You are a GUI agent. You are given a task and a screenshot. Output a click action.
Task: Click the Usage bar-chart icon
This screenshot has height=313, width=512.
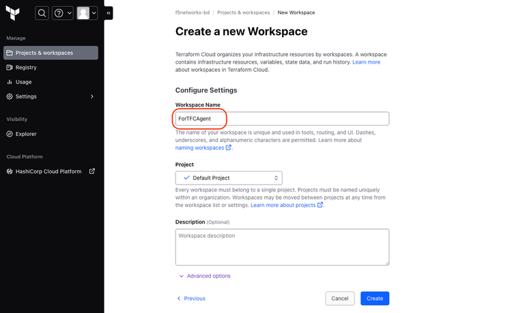(x=10, y=82)
